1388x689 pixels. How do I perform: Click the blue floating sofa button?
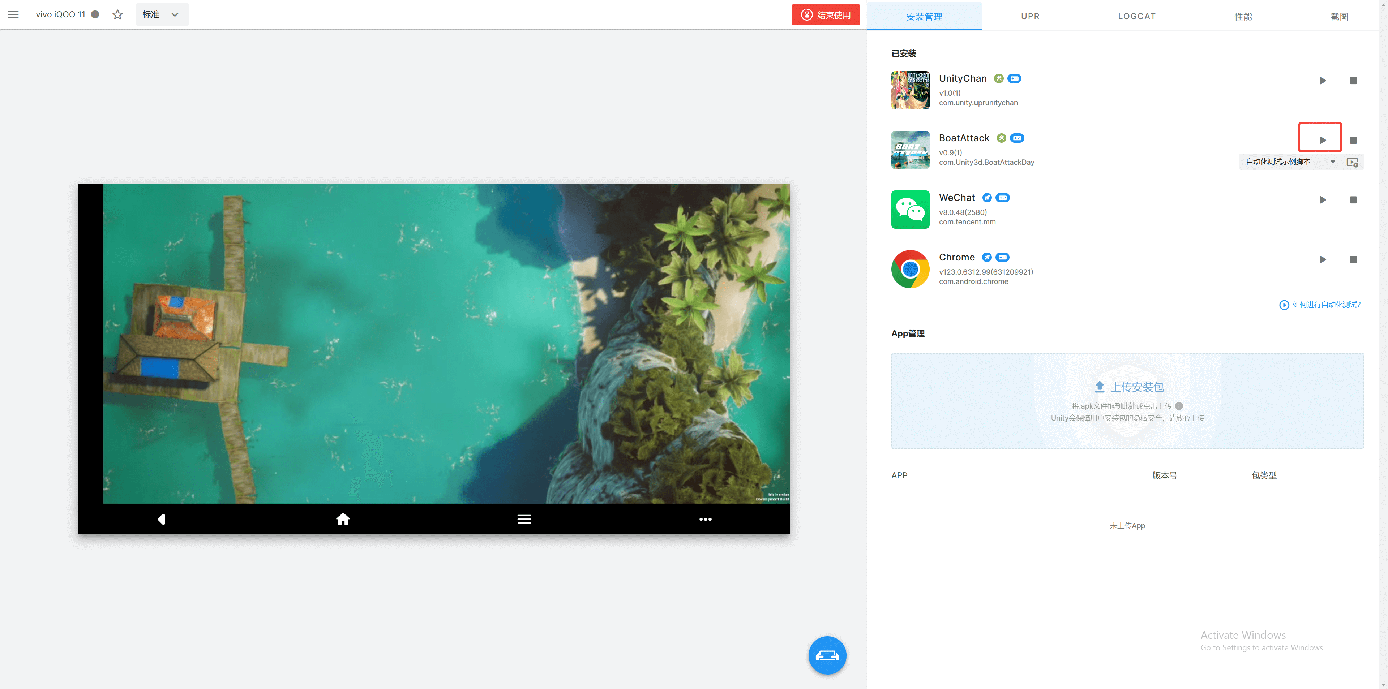(x=827, y=655)
